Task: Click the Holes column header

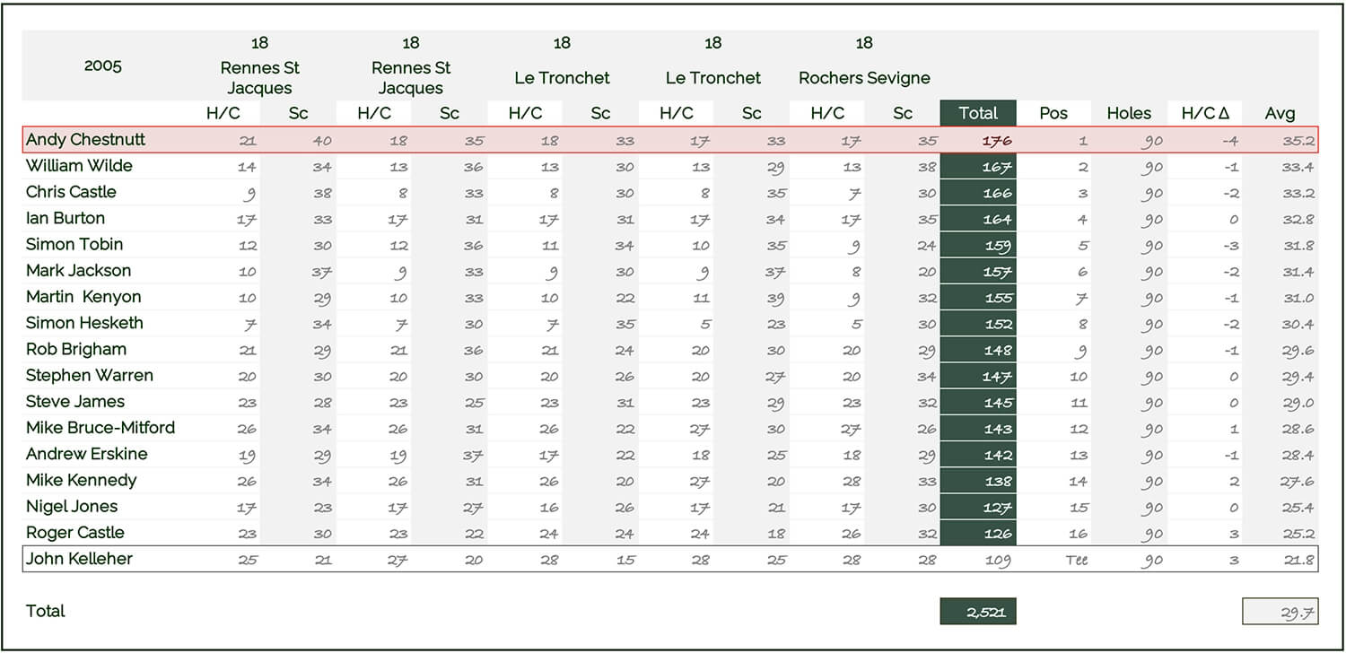Action: [x=1129, y=113]
